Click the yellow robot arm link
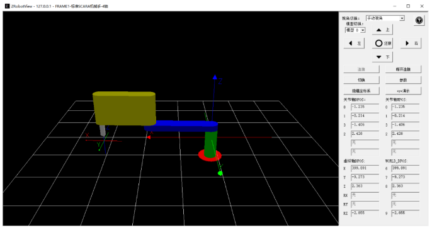This screenshot has height=230, width=432. point(124,108)
